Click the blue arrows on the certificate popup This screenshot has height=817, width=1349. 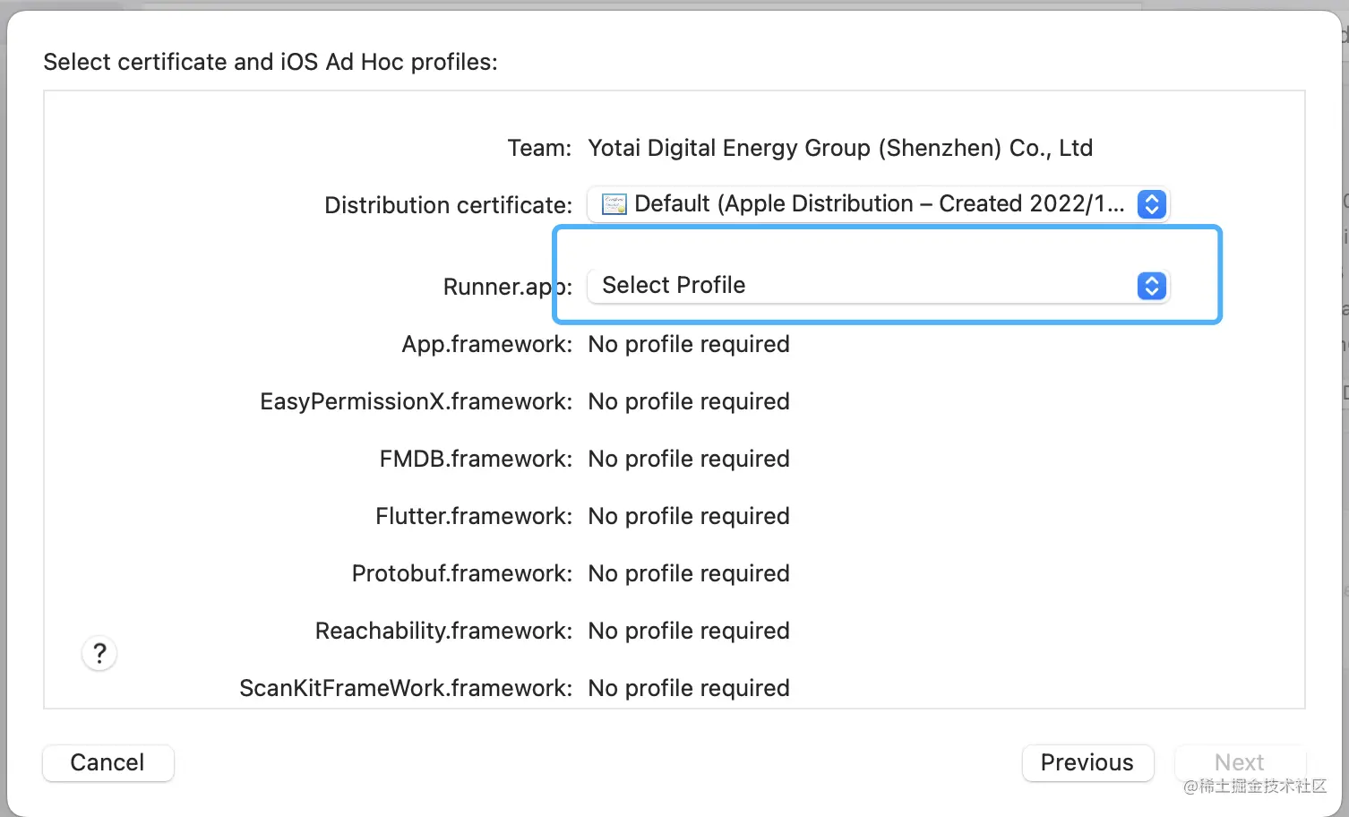(1151, 204)
